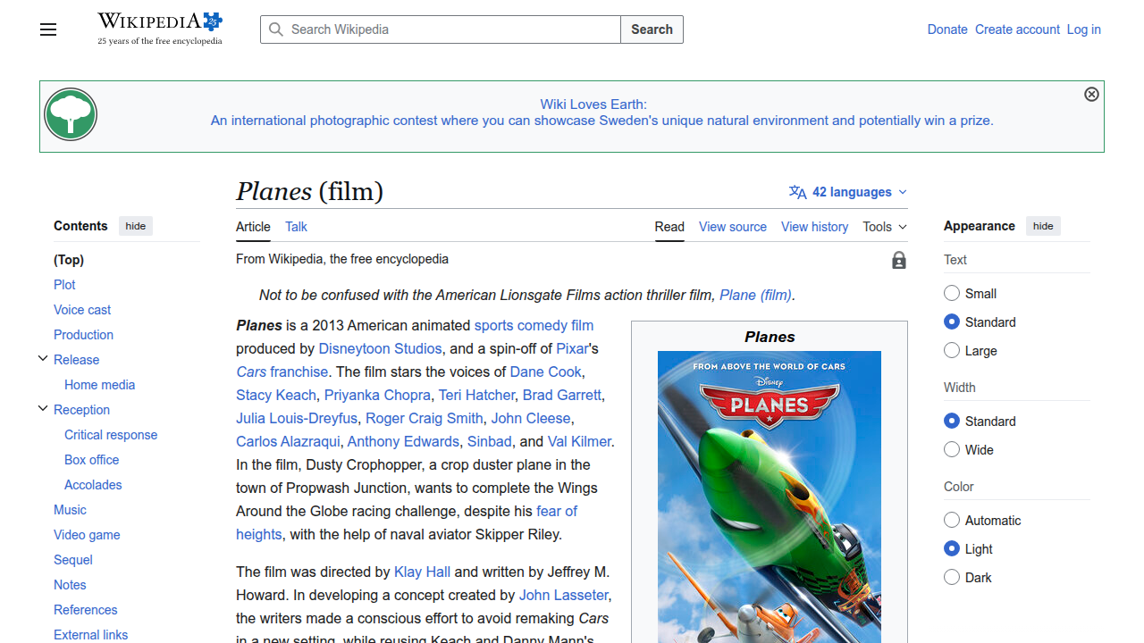Jump to References section
The width and height of the screenshot is (1144, 643).
click(x=85, y=610)
